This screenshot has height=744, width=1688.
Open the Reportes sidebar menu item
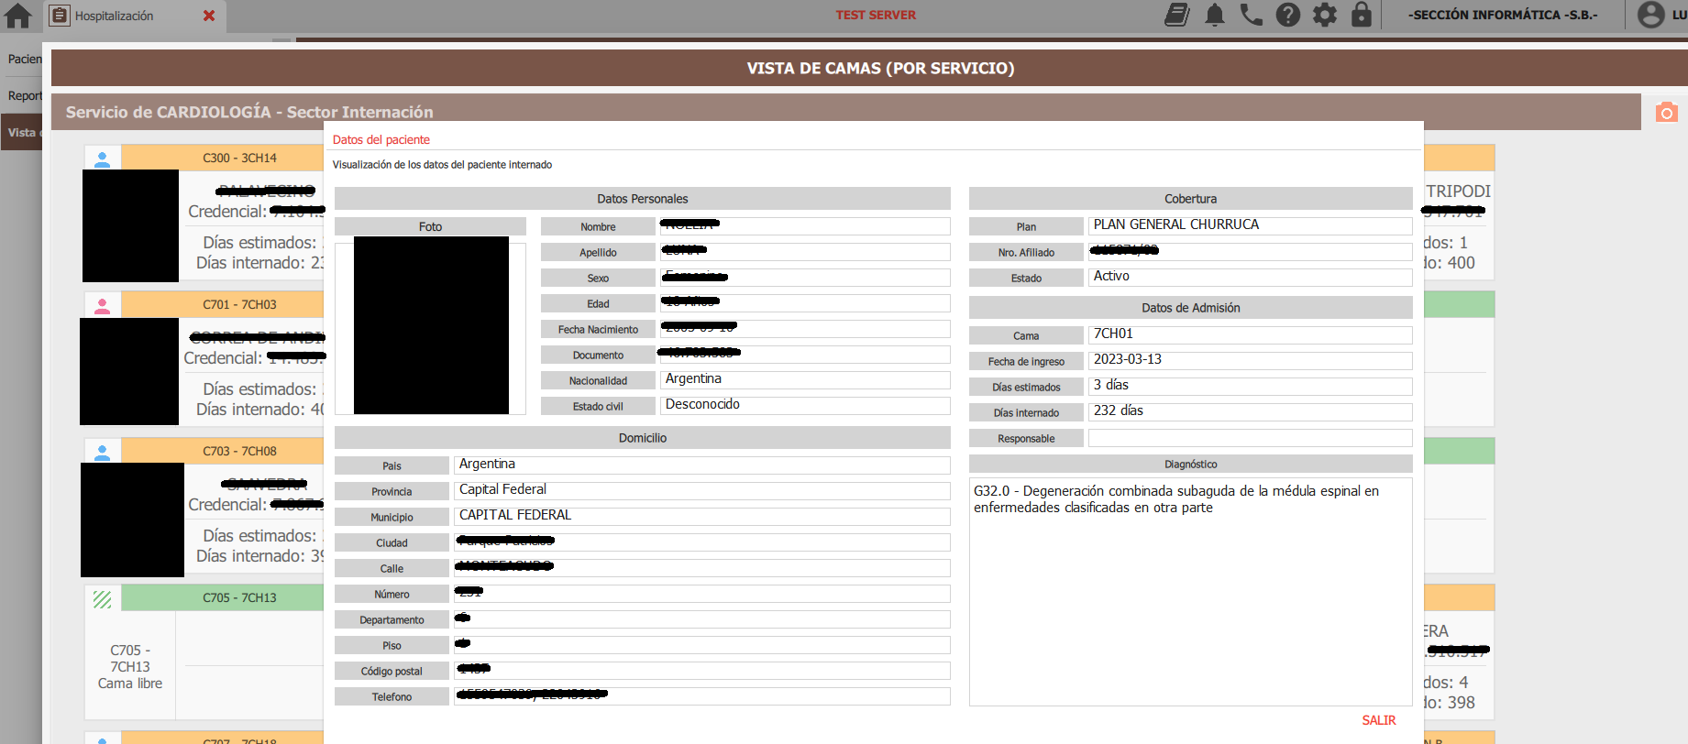click(25, 95)
